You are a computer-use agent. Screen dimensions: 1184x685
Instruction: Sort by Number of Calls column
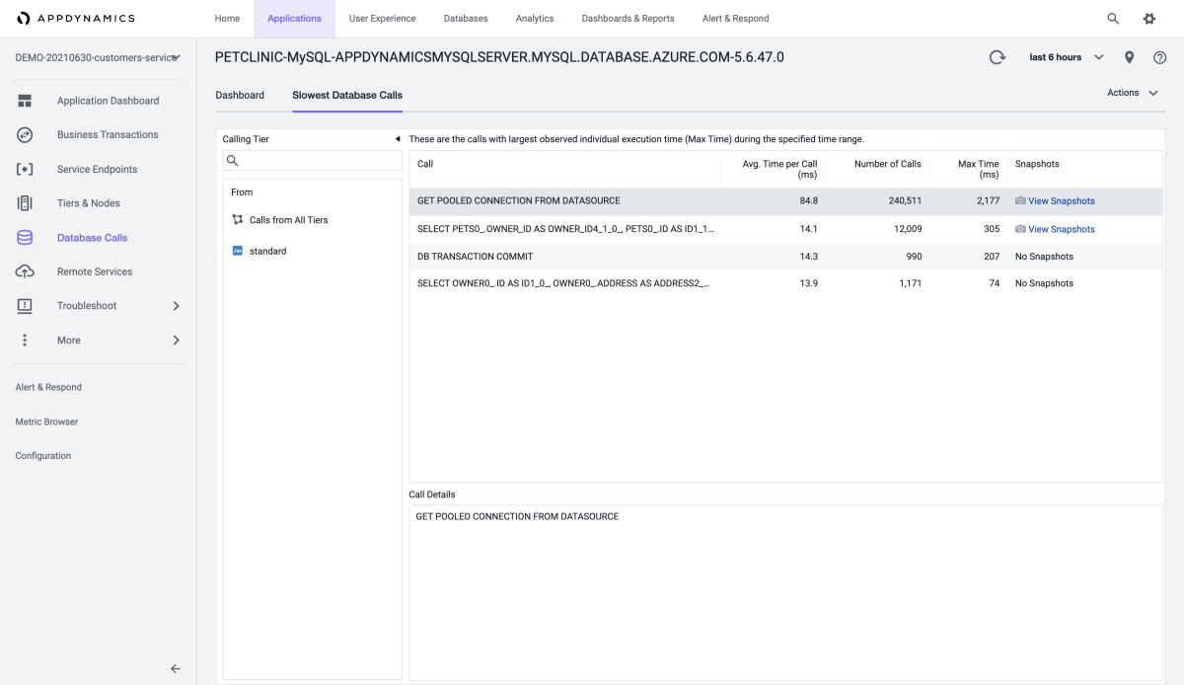click(x=877, y=169)
